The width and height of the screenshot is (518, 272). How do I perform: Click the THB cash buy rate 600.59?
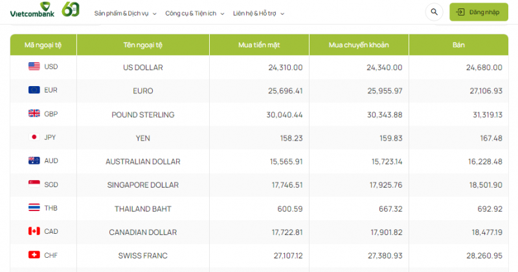click(290, 209)
